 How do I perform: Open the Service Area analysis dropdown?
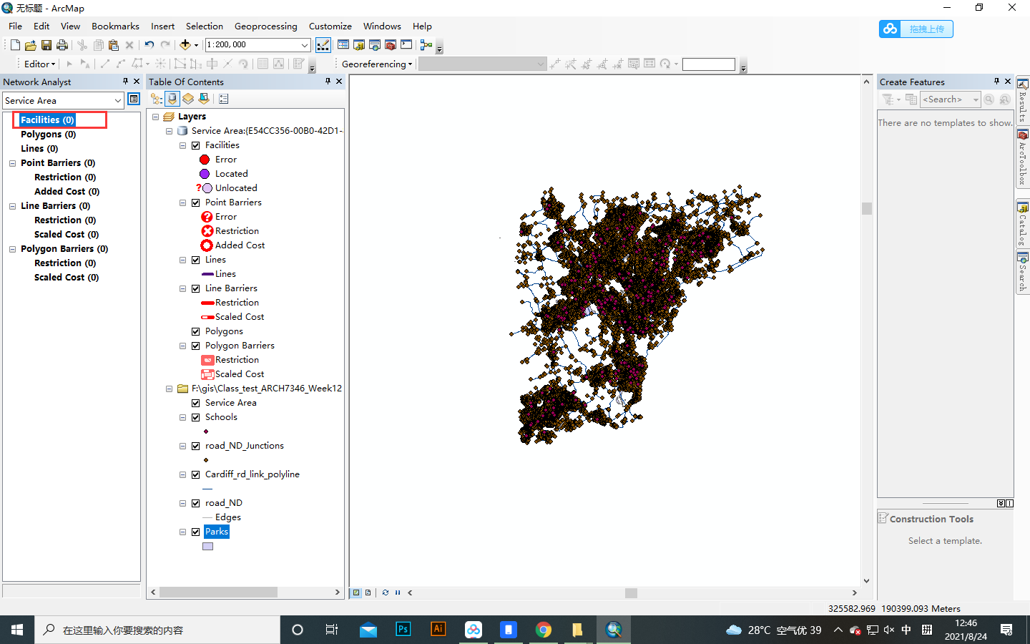click(x=119, y=100)
